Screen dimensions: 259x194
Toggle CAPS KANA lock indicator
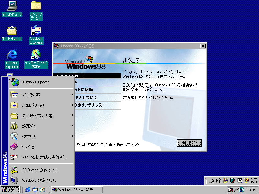[254, 180]
